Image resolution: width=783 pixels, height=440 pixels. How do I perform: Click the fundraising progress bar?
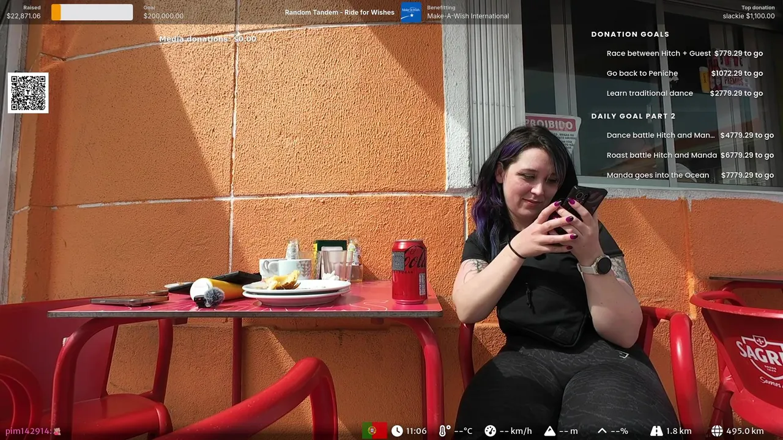pos(92,12)
